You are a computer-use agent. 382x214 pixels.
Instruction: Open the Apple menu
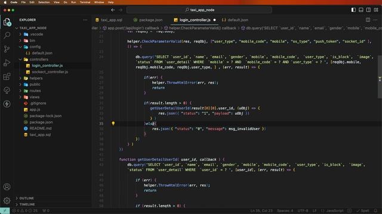[5, 2]
